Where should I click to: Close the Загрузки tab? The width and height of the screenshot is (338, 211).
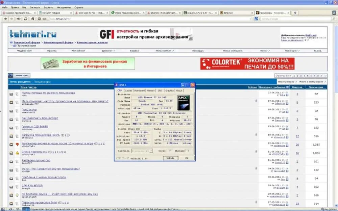click(252, 13)
